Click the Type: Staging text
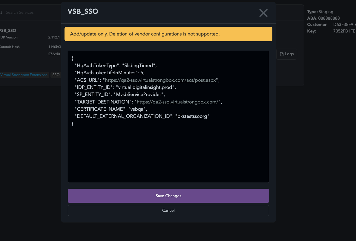The image size is (356, 241). click(320, 12)
